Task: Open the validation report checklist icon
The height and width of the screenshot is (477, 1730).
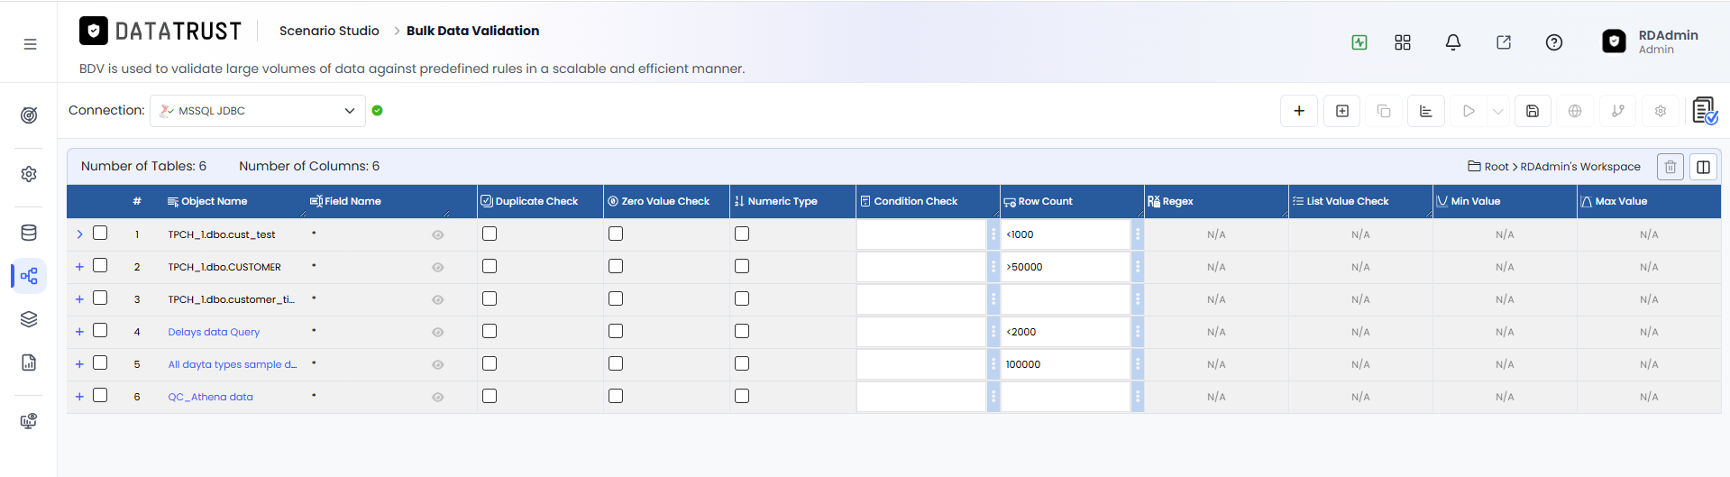Action: [x=1704, y=111]
